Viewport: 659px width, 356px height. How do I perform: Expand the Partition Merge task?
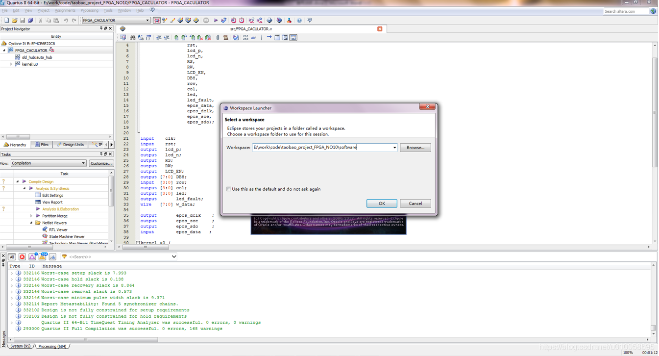[x=31, y=216]
